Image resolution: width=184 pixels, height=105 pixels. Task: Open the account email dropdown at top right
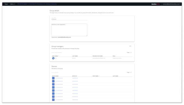click(x=172, y=4)
